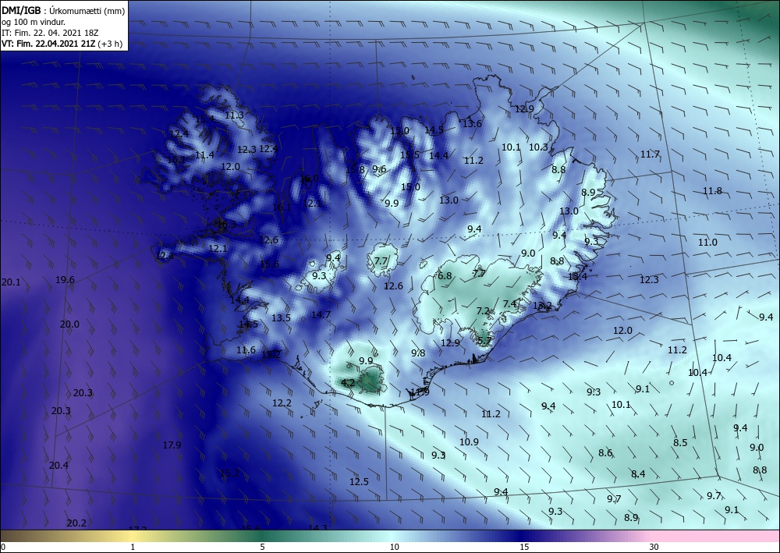Screen dimensions: 780x553
Task: Click the map value "8.6"
Action: (x=605, y=452)
